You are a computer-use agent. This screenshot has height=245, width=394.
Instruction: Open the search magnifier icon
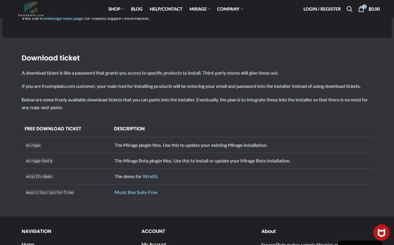(349, 9)
